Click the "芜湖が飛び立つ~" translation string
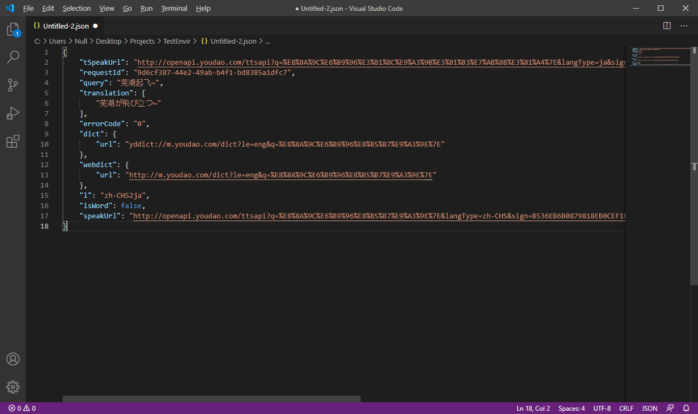 tap(128, 103)
